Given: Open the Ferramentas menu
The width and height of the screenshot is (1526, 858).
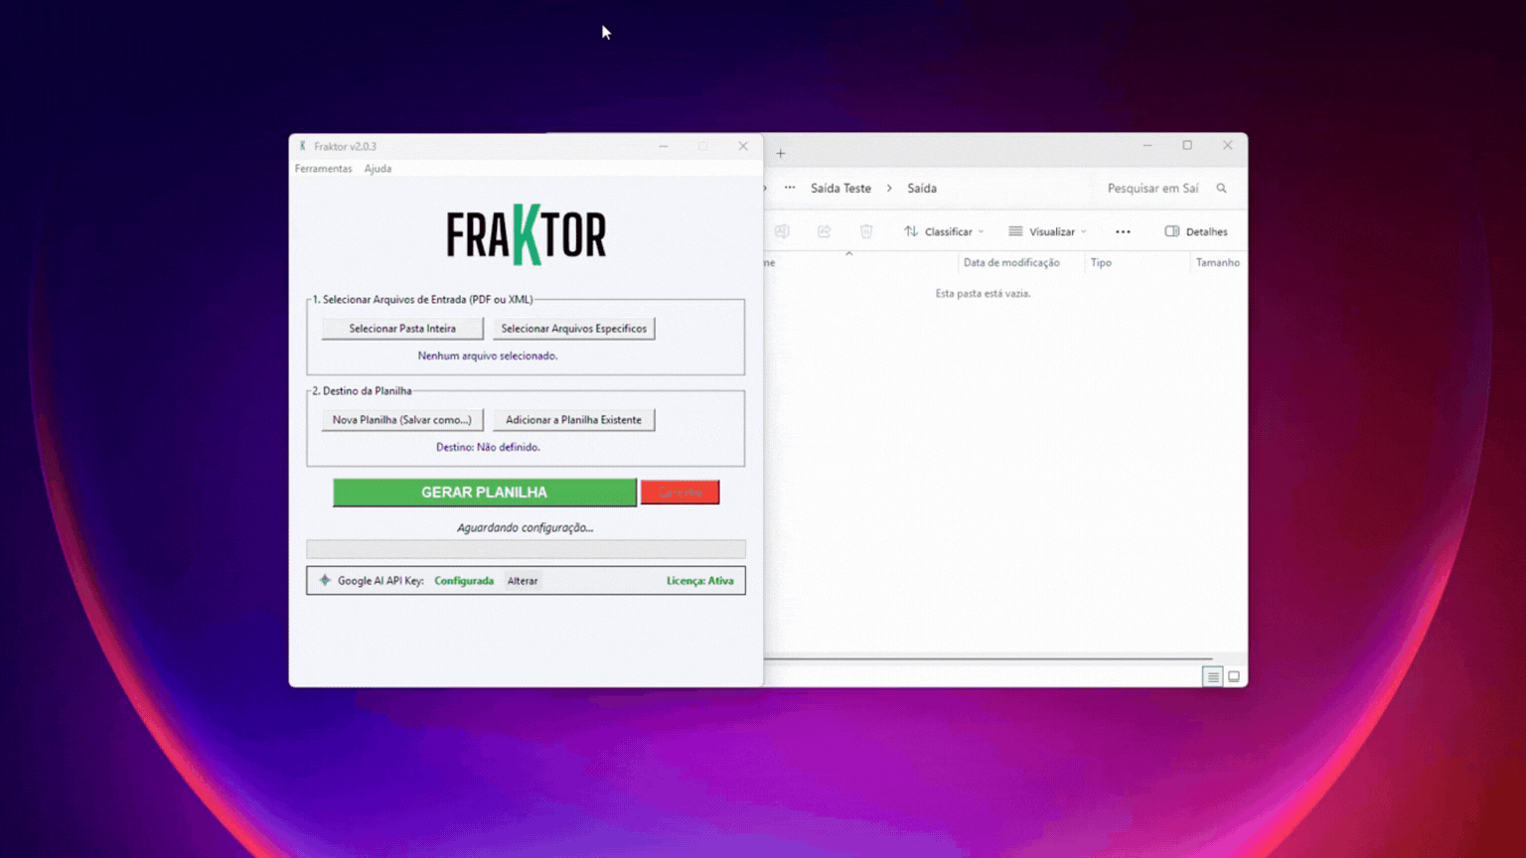Looking at the screenshot, I should [x=323, y=168].
